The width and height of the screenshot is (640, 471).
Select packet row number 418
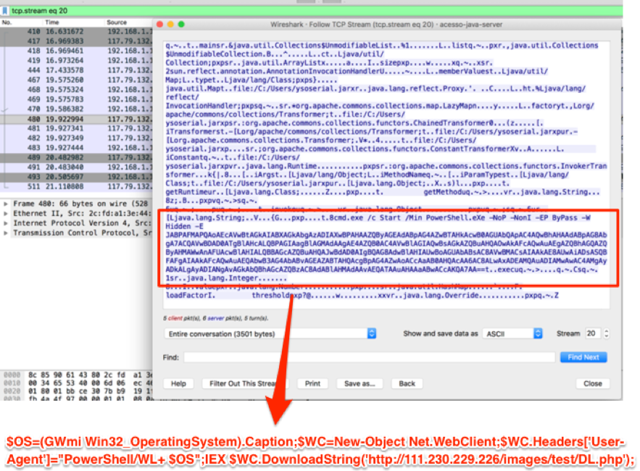tap(76, 51)
